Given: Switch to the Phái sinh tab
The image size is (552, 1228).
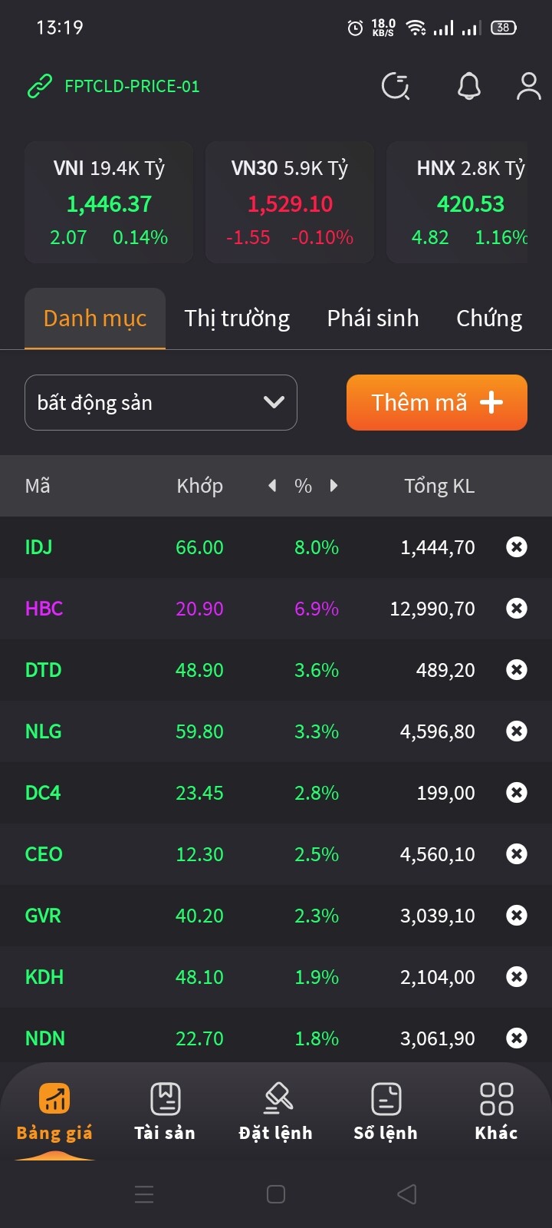Looking at the screenshot, I should pyautogui.click(x=373, y=319).
